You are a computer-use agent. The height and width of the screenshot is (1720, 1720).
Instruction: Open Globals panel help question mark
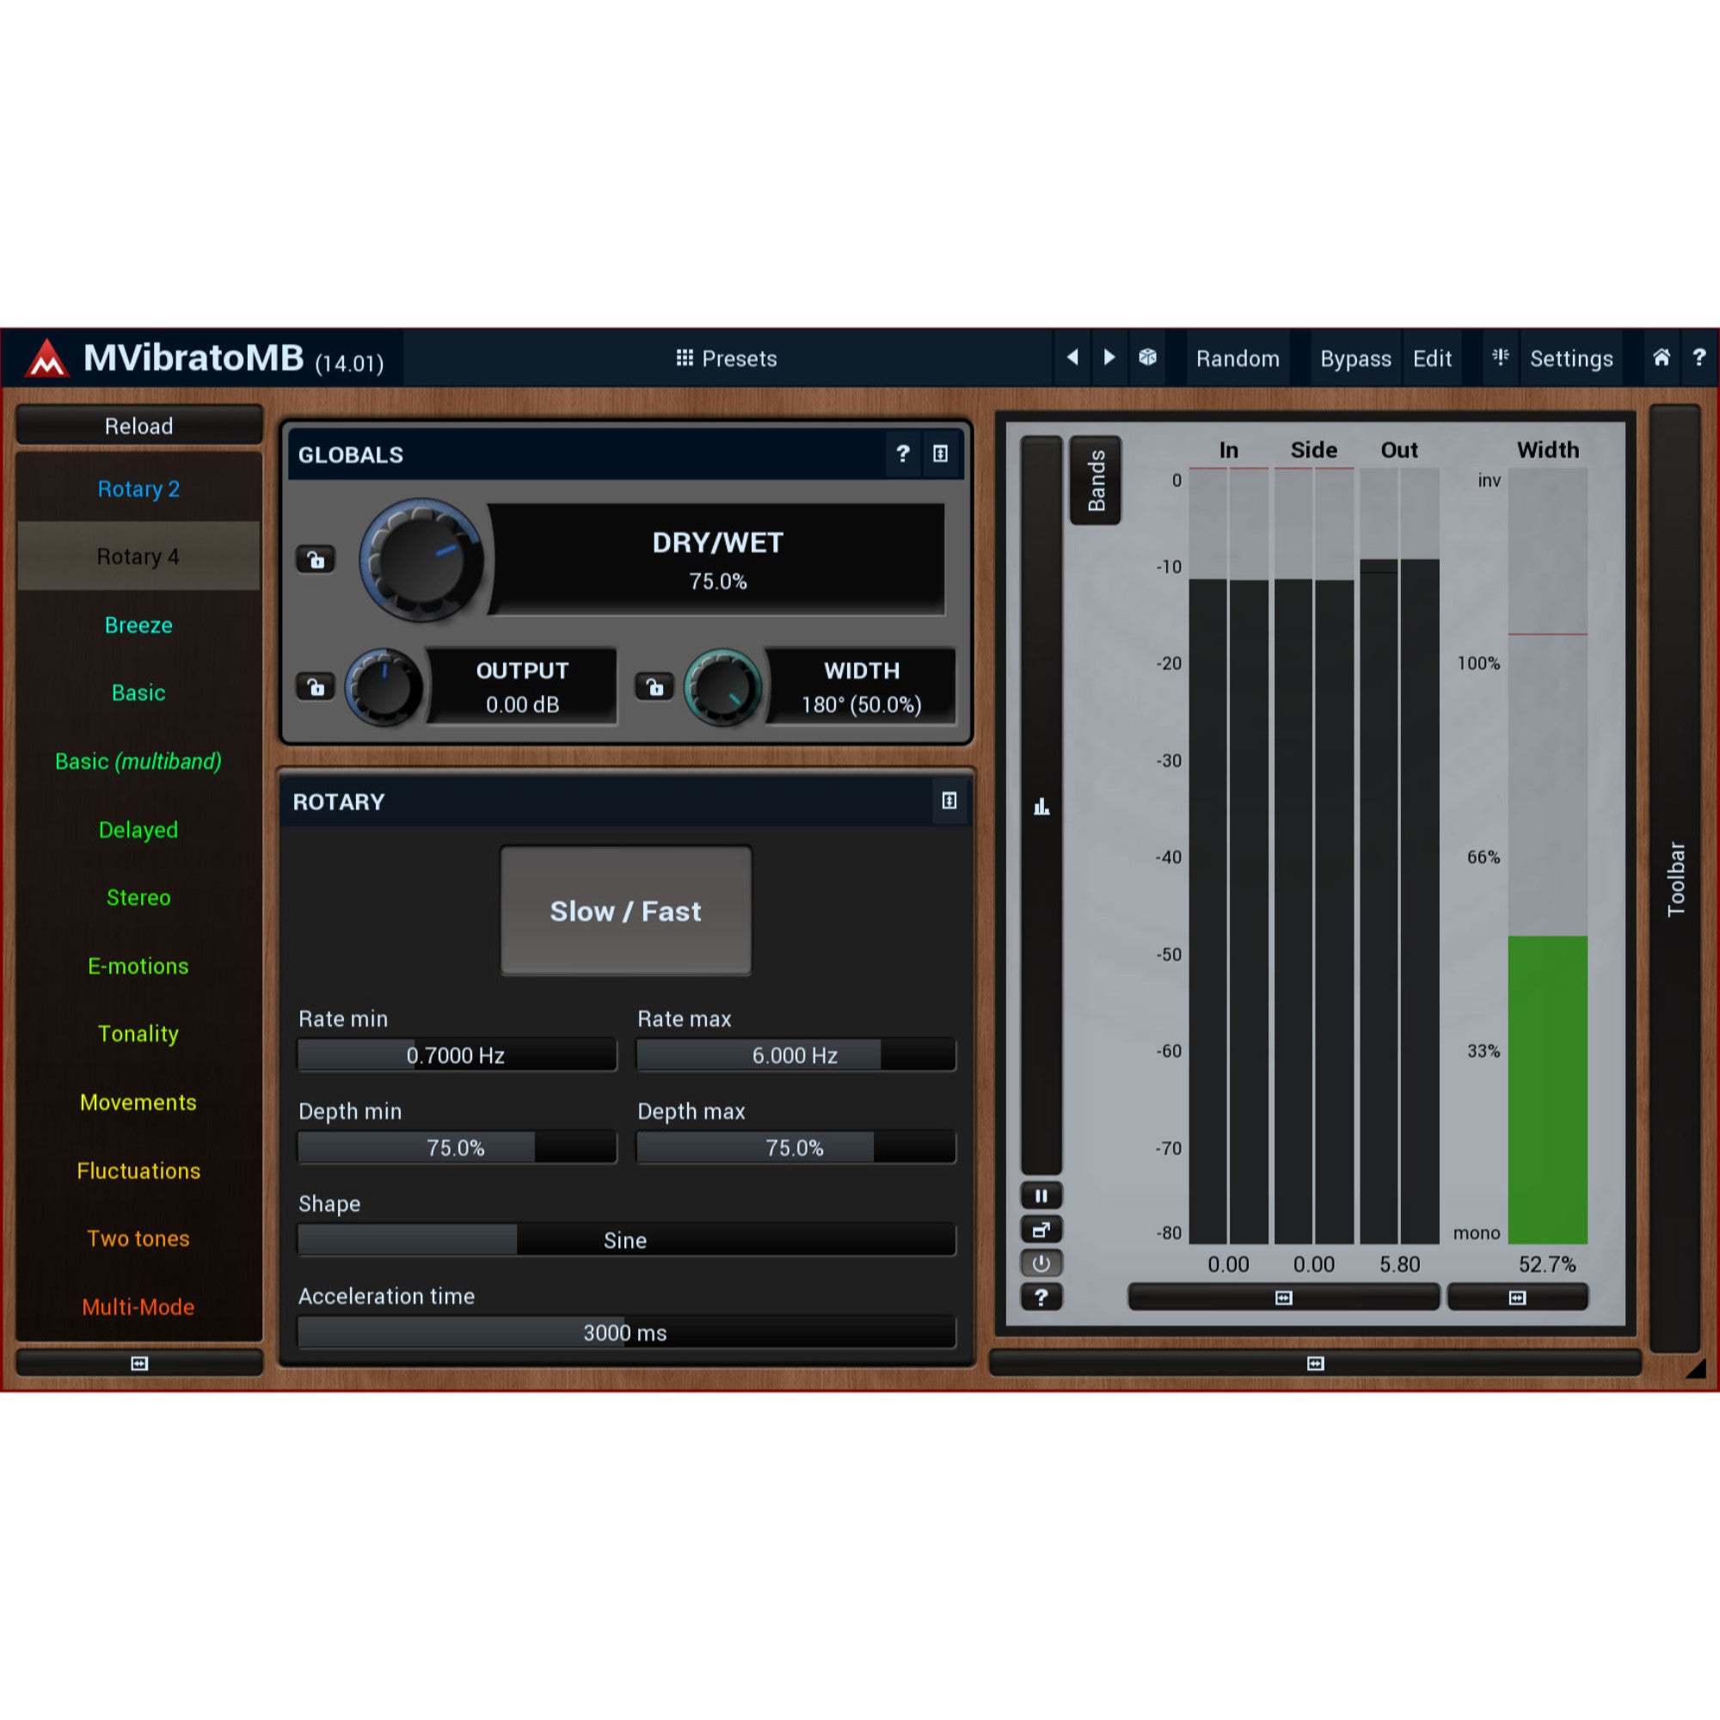(x=903, y=454)
